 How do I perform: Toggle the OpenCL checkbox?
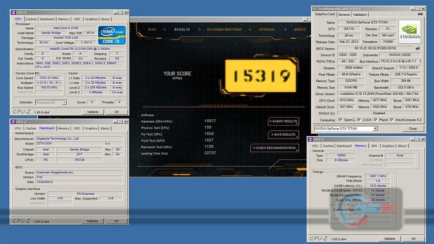340,120
